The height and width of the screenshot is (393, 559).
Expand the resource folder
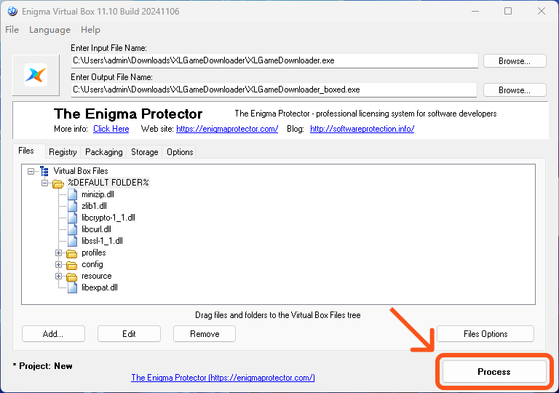(x=58, y=277)
